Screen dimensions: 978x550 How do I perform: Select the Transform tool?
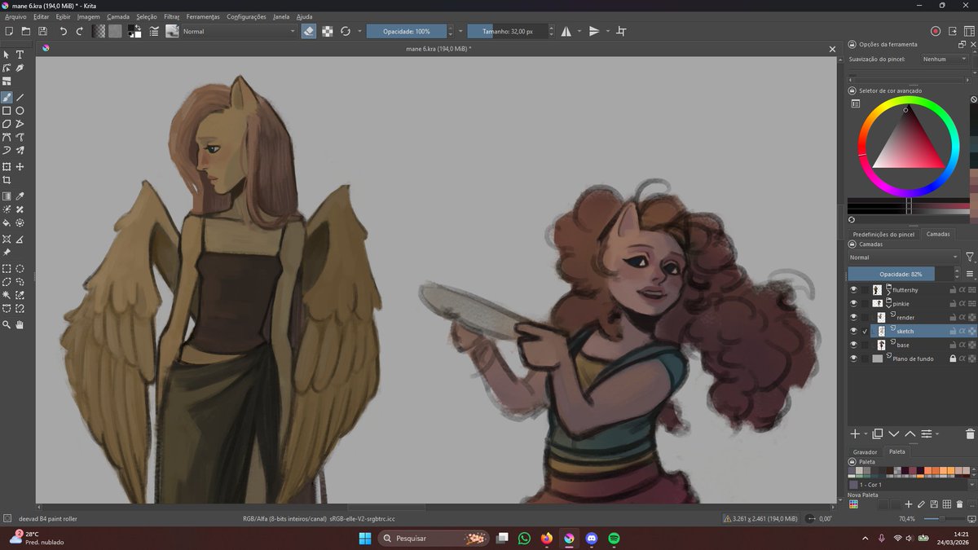7,167
